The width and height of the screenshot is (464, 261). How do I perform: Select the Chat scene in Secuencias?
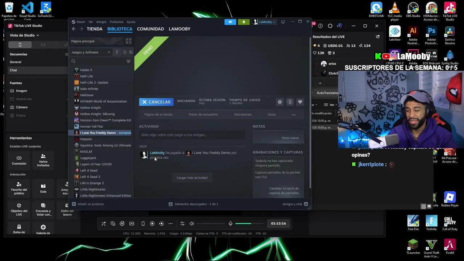[38, 70]
